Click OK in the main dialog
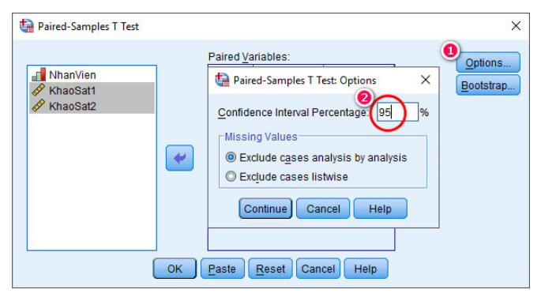 click(175, 269)
